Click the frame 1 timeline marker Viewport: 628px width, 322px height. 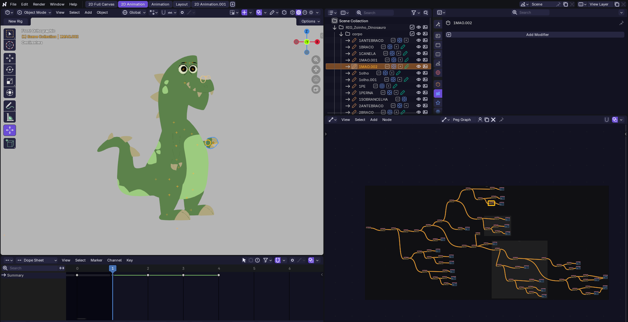pos(113,268)
